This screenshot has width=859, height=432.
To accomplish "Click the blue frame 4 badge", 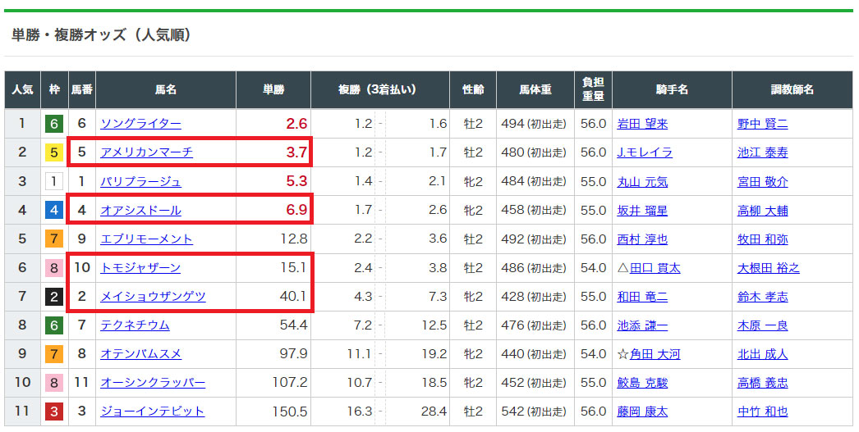I will click(x=54, y=211).
